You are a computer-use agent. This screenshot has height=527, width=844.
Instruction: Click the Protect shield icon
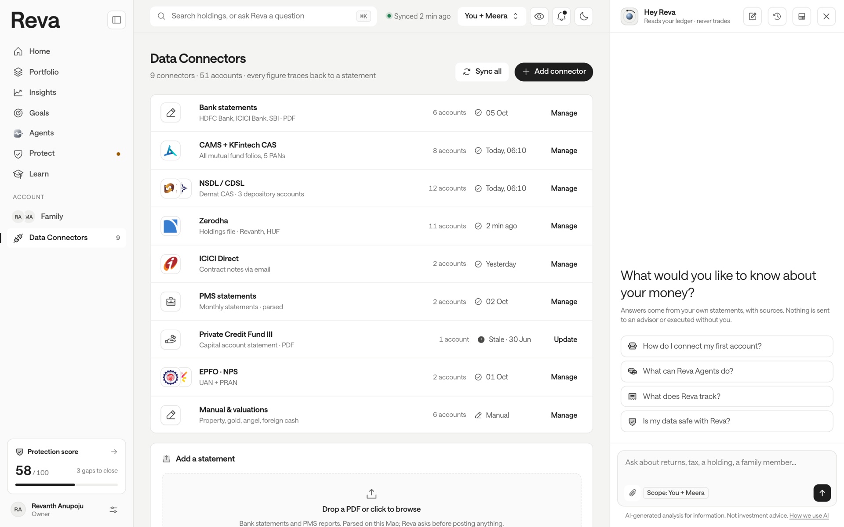[x=18, y=154]
